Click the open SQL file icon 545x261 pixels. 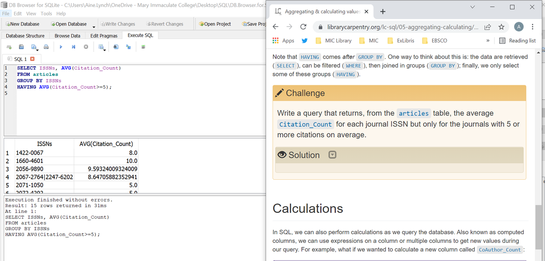tap(21, 47)
